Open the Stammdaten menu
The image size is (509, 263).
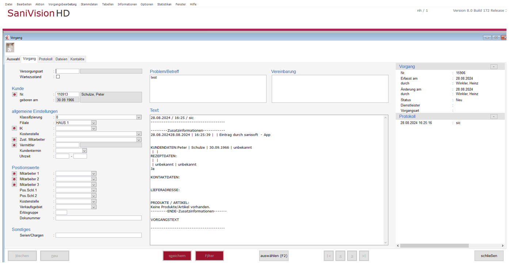pyautogui.click(x=89, y=4)
